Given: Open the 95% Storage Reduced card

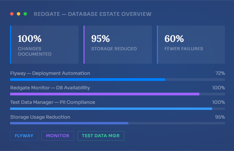Looking at the screenshot, I should [x=118, y=44].
